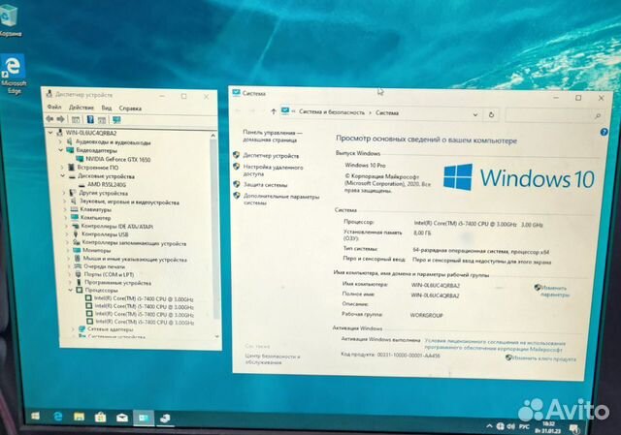Viewport: 621px width, 435px height.
Task: Collapse the Процессоры node
Action: click(x=71, y=291)
